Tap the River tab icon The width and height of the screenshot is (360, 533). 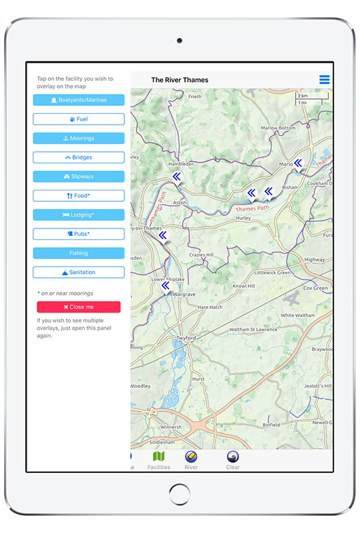tap(191, 456)
